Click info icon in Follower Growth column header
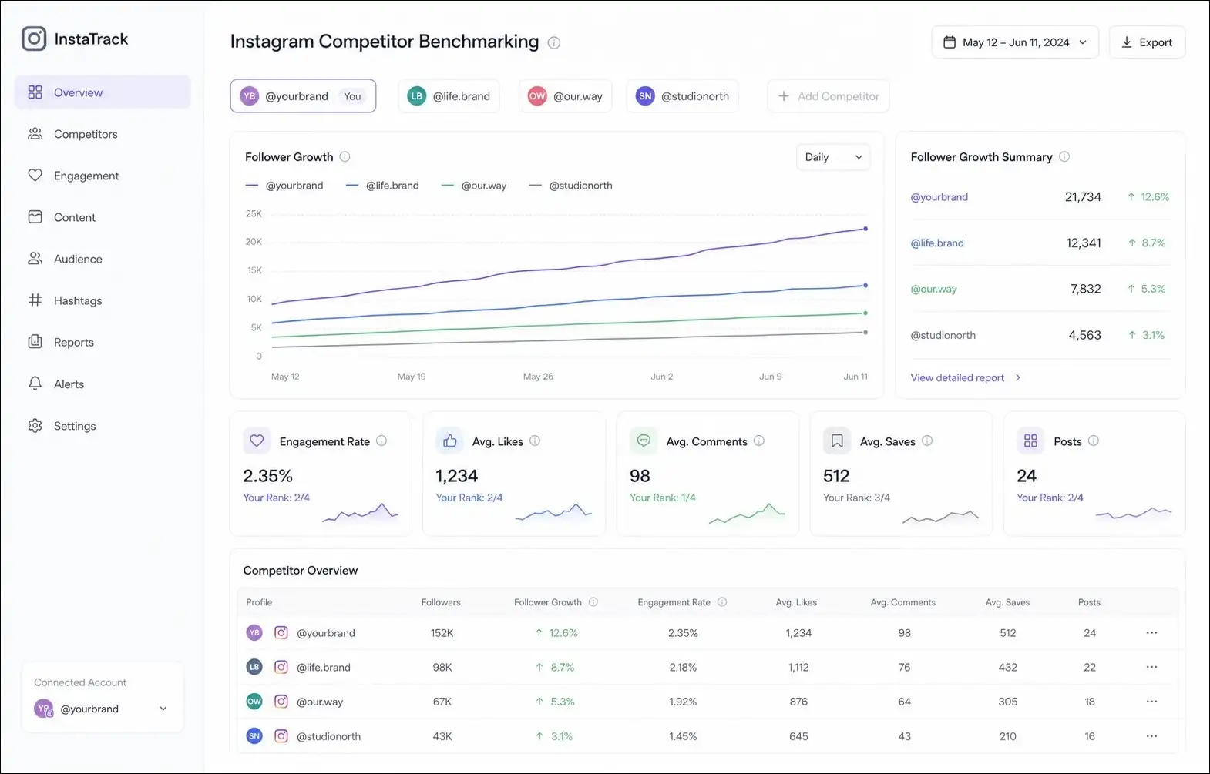 [x=593, y=602]
